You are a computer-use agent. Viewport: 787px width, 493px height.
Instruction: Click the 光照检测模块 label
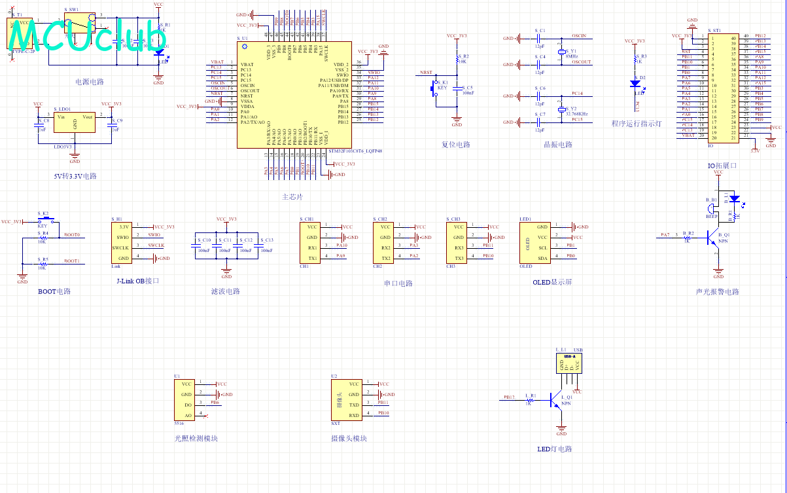[x=196, y=438]
